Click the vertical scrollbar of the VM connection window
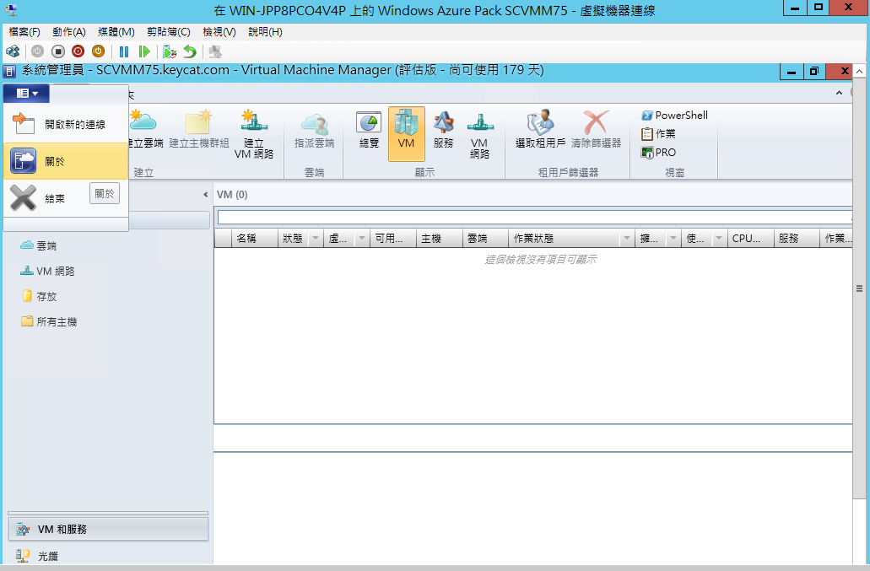Image resolution: width=870 pixels, height=571 pixels. [x=859, y=288]
